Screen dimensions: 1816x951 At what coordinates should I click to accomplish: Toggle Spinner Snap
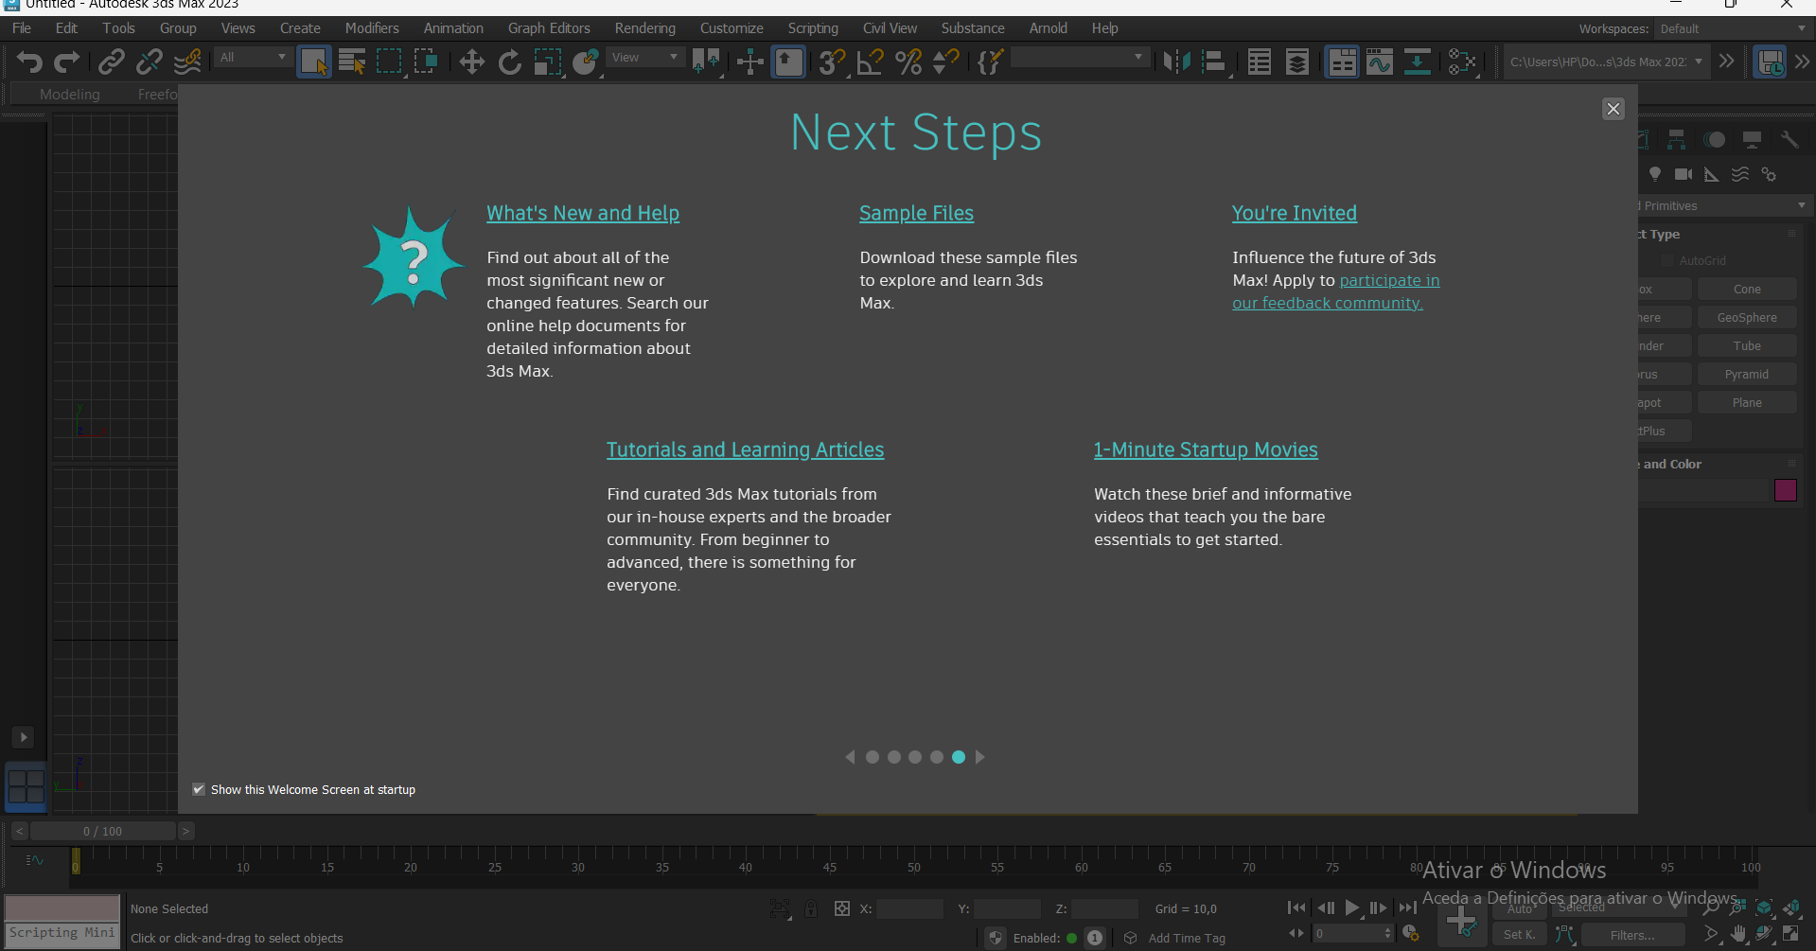tap(946, 62)
